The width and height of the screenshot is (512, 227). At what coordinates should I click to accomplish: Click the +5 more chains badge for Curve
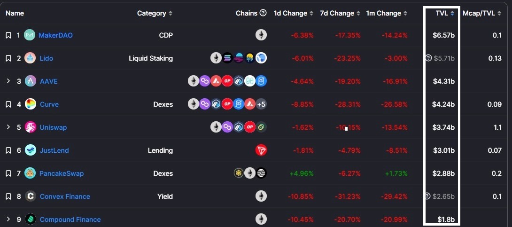[262, 104]
